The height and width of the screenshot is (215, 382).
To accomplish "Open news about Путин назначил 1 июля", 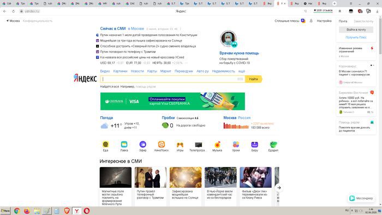I will [148, 35].
